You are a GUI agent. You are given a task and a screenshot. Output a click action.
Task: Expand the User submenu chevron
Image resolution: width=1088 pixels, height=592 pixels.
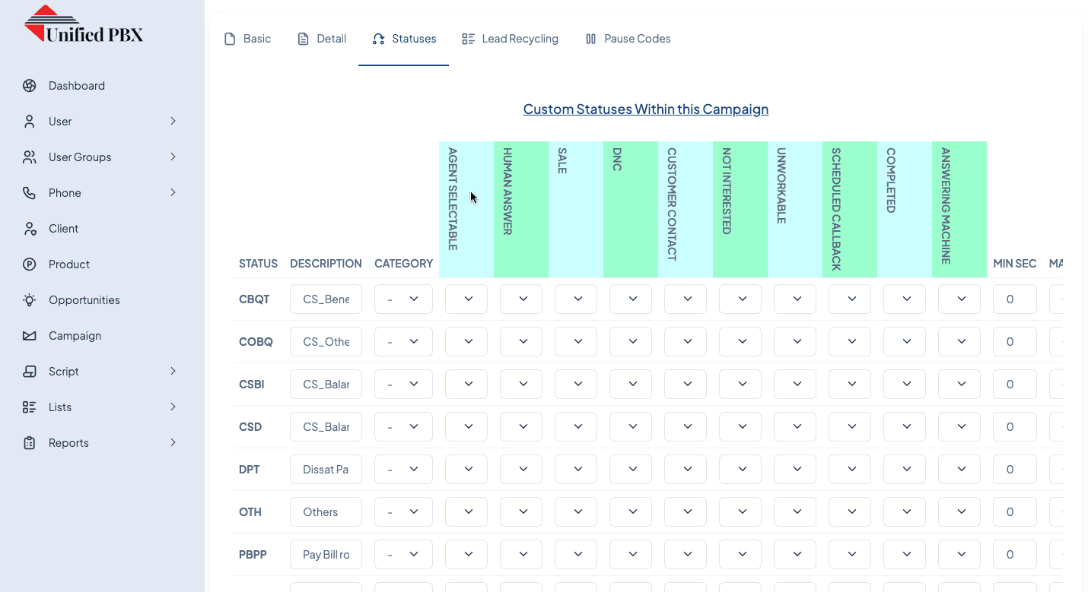coord(173,122)
